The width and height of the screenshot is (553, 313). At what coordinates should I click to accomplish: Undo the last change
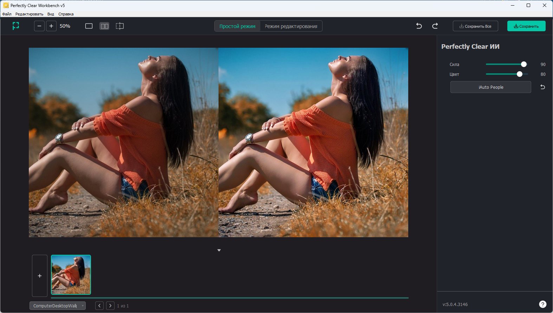pyautogui.click(x=419, y=26)
